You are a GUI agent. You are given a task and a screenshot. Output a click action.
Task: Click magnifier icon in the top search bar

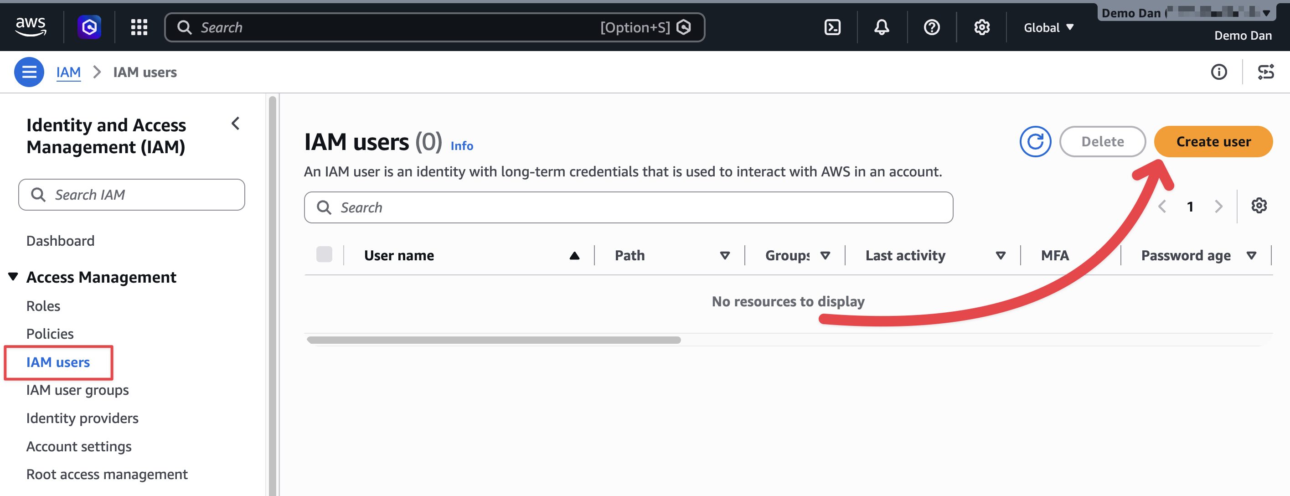pos(184,27)
